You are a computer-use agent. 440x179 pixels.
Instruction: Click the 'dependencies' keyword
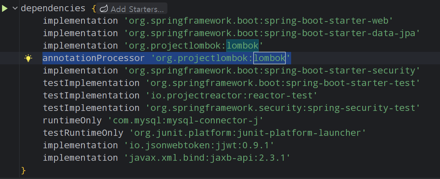tap(53, 8)
